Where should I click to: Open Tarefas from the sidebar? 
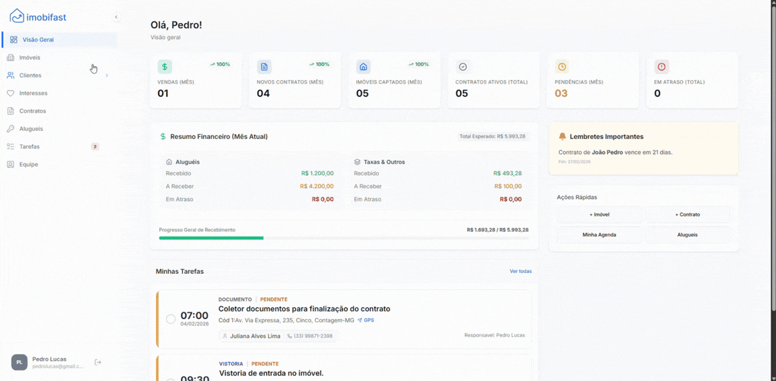tap(30, 146)
